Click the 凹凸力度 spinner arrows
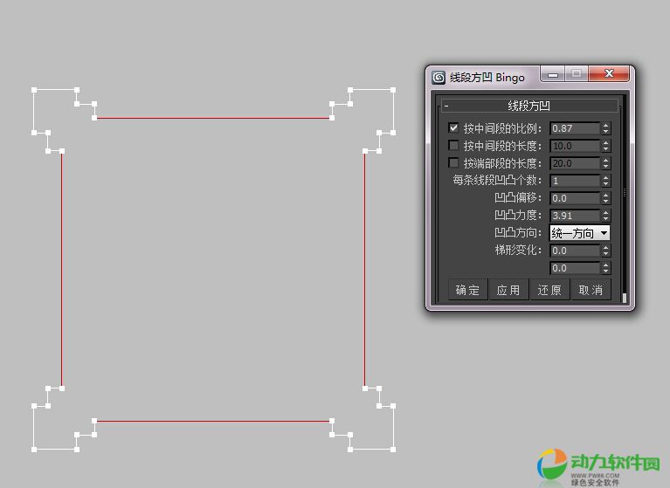Image resolution: width=670 pixels, height=488 pixels. (x=606, y=216)
